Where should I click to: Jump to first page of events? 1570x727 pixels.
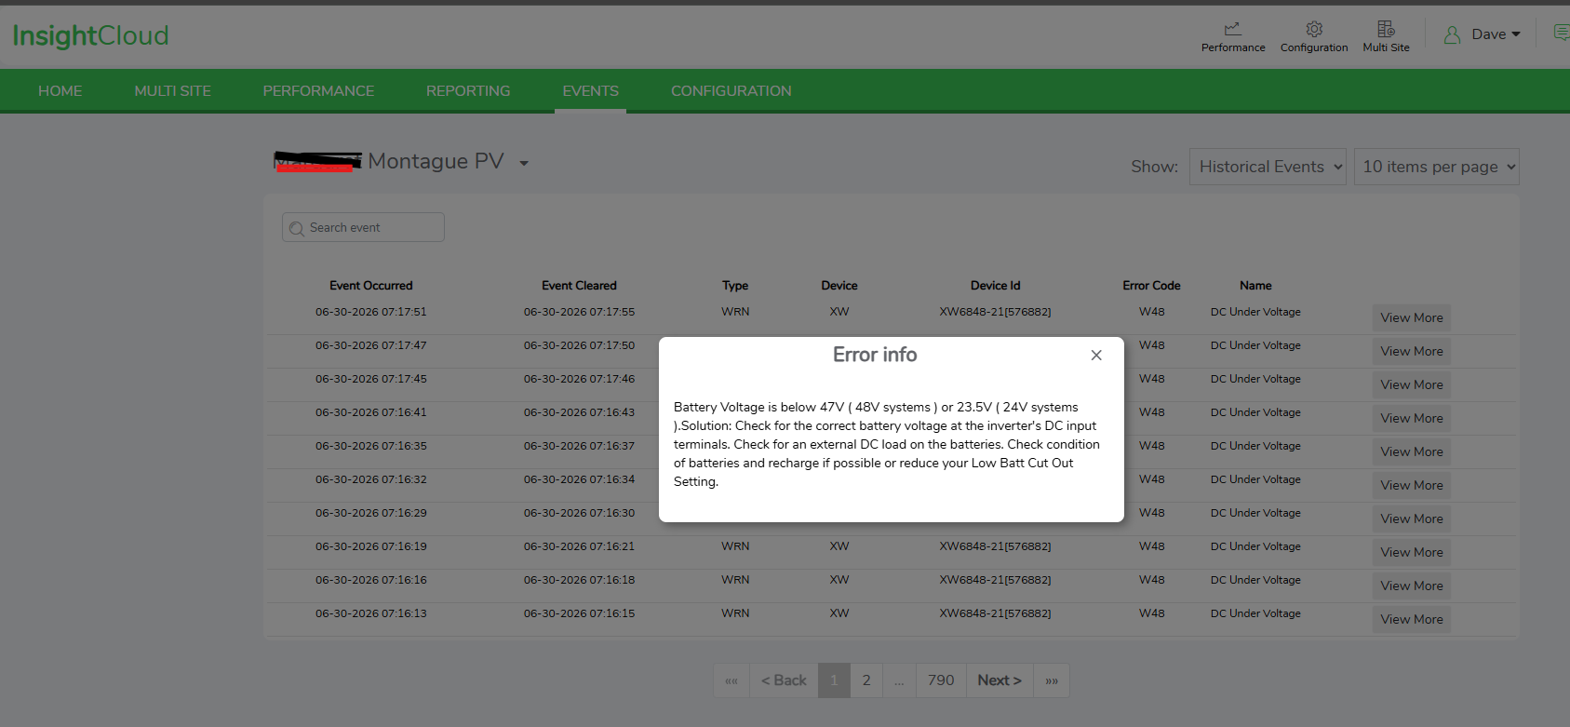click(x=731, y=680)
